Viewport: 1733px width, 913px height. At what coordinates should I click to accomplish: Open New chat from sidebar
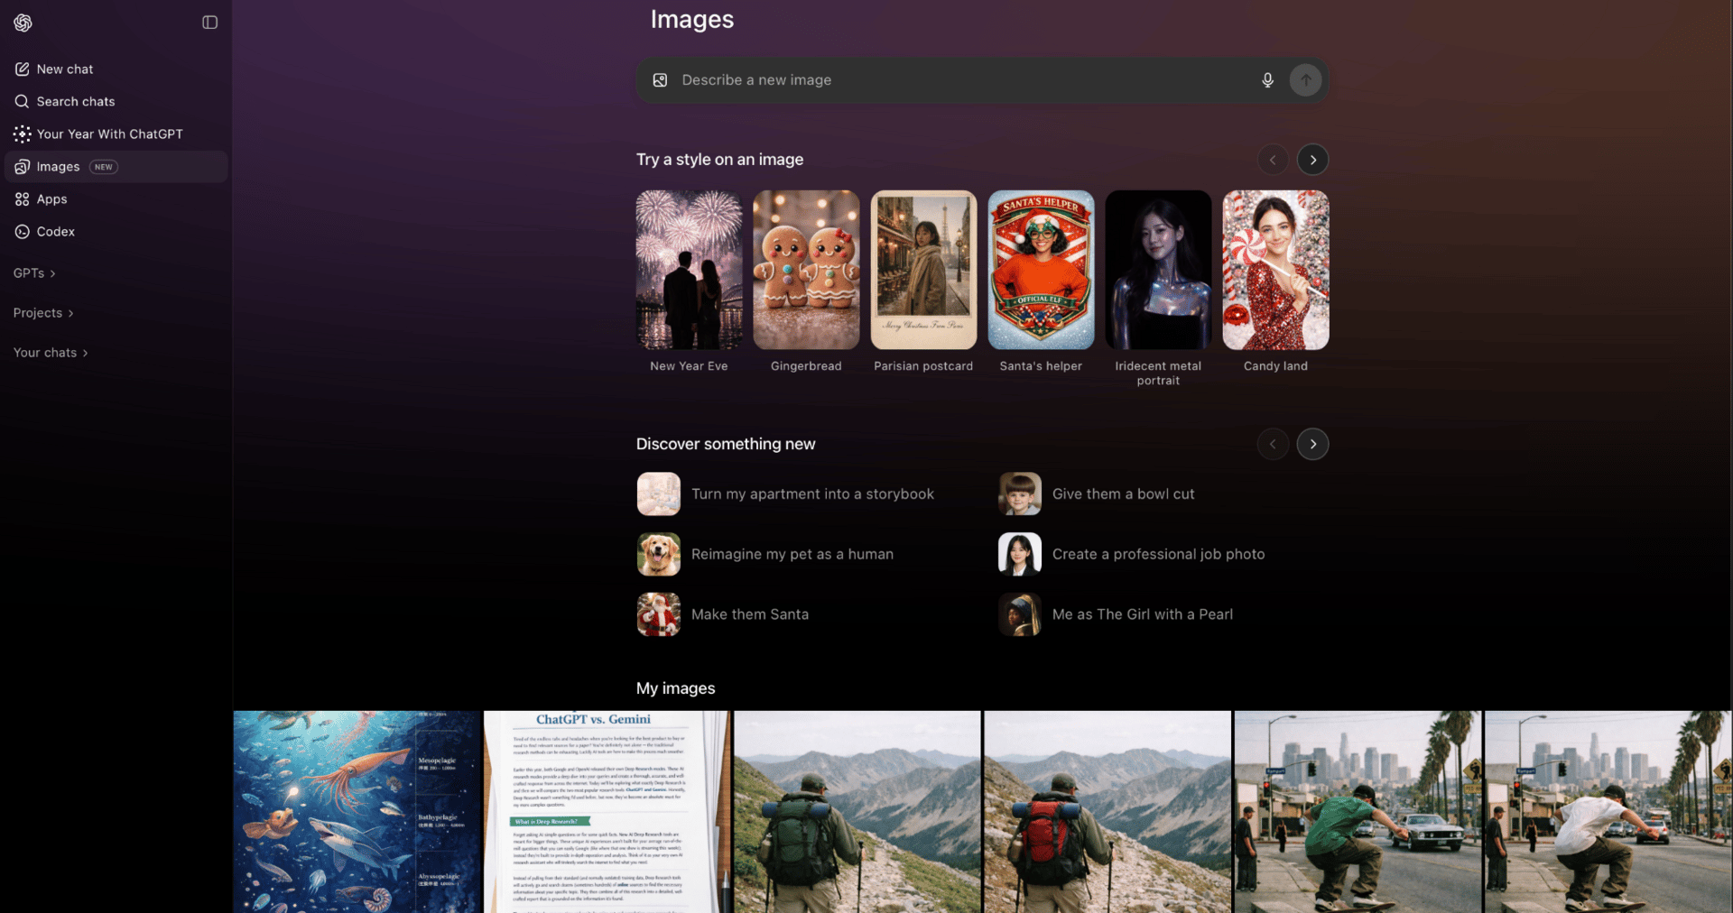[x=116, y=69]
